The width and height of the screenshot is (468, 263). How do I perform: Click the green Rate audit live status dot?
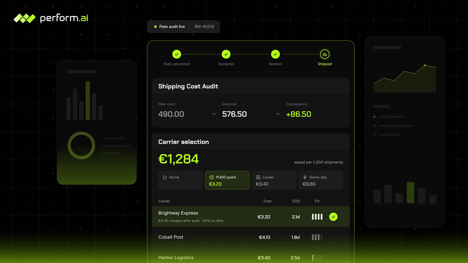155,27
